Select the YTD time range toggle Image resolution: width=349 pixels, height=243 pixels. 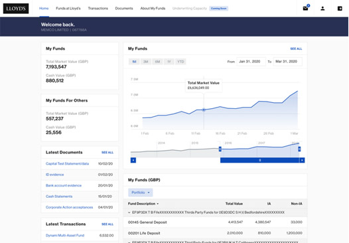click(180, 62)
